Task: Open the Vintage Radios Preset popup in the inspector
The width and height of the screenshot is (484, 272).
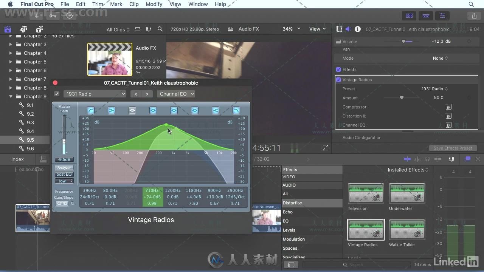Action: (434, 89)
